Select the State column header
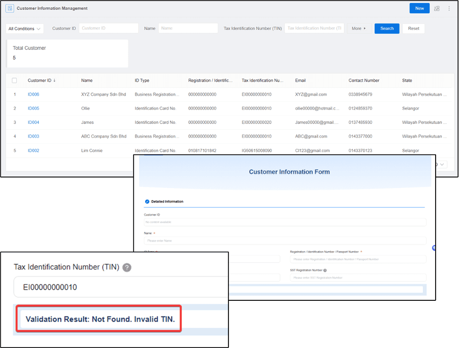Screen dimensions: 459x348 pyautogui.click(x=407, y=80)
